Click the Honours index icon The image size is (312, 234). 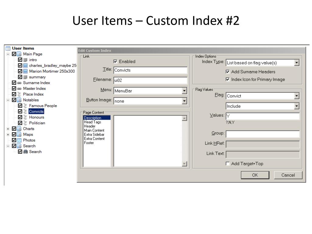tap(25, 117)
